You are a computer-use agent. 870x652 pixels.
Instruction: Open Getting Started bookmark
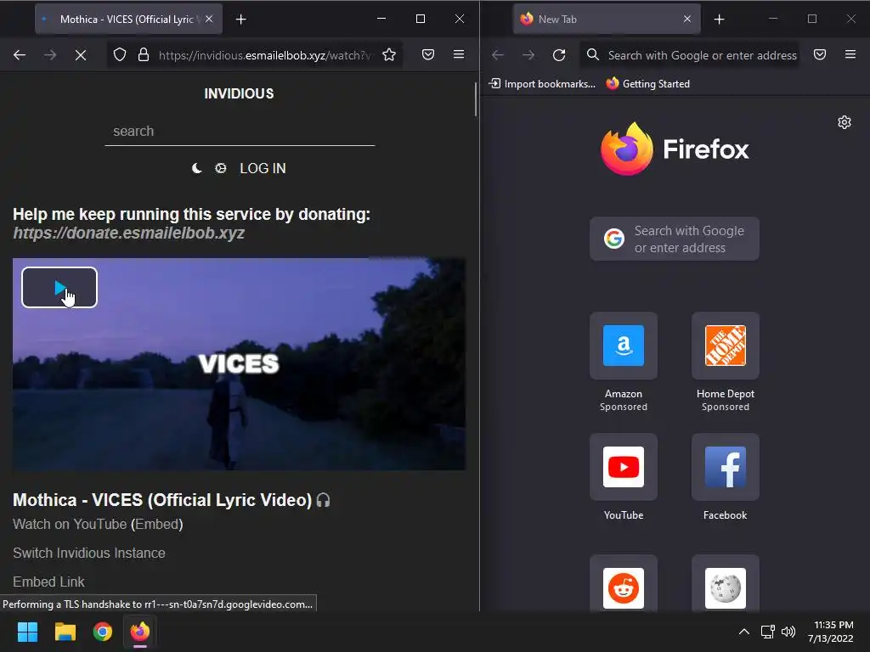(x=648, y=84)
